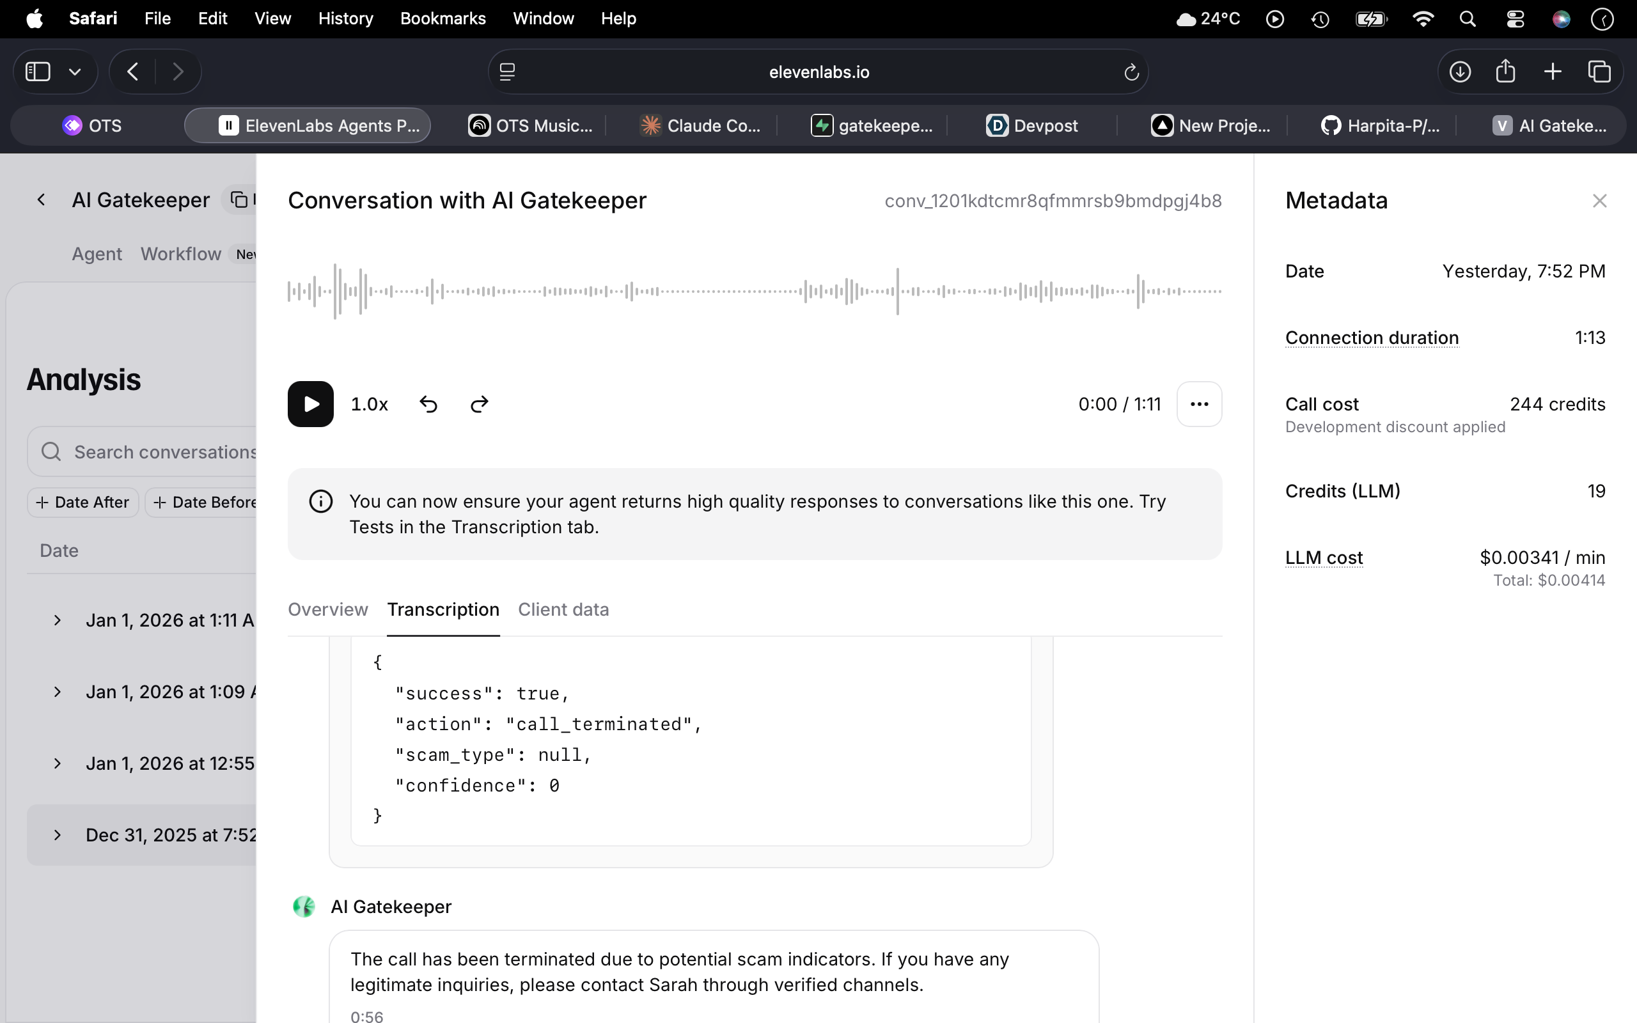The height and width of the screenshot is (1023, 1637).
Task: Open the sidebar tab groups dropdown arrow
Action: 75,72
